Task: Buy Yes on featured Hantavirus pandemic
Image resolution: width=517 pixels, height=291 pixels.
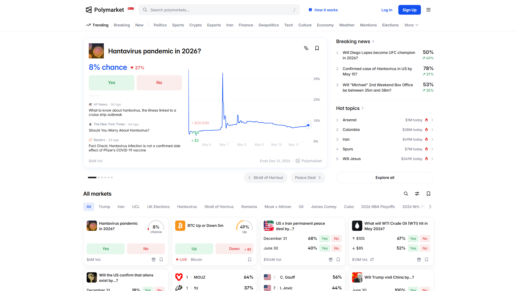Action: 111,83
